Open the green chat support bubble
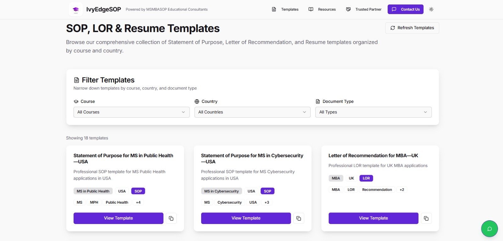This screenshot has width=503, height=241. 489,229
